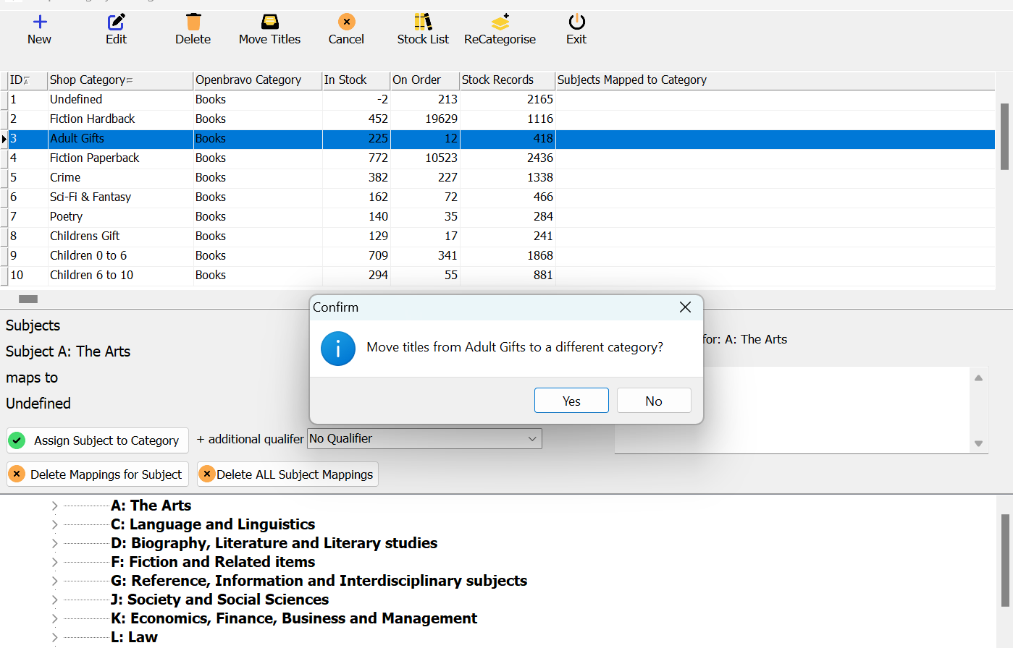Click the 19629 On Order cell
This screenshot has width=1013, height=648.
coord(425,119)
